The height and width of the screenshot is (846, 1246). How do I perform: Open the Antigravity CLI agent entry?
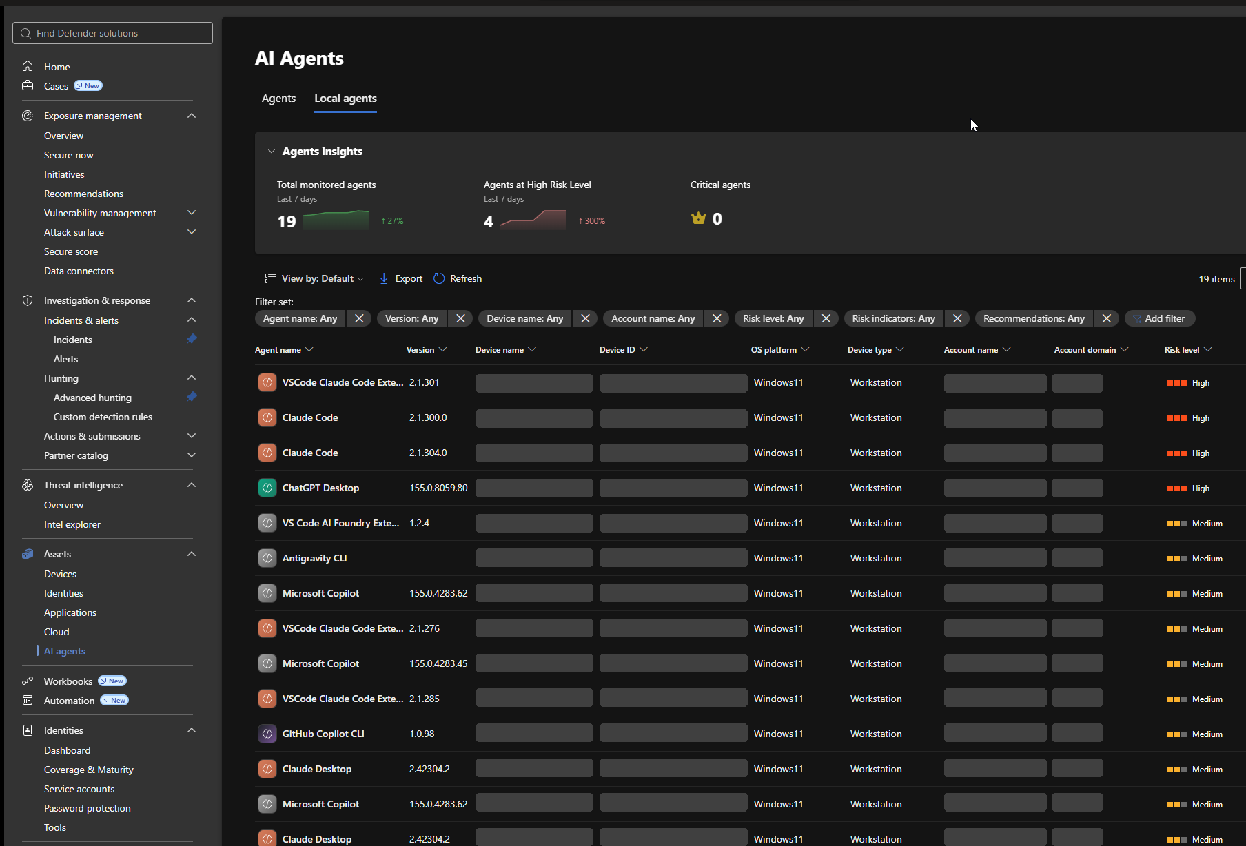click(314, 558)
